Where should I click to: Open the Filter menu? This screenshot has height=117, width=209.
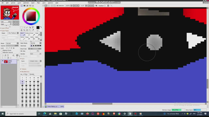coord(39,3)
